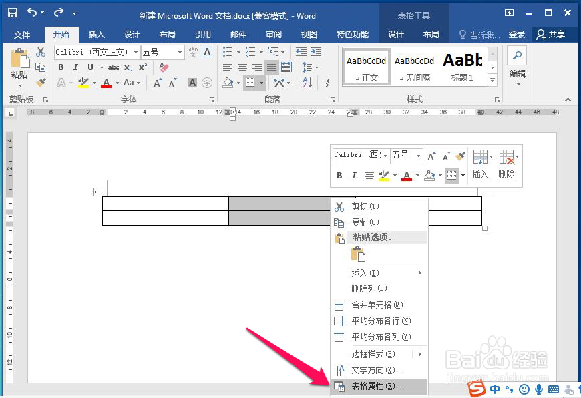Toggle Bold formatting on mini toolbar
The height and width of the screenshot is (398, 581).
[339, 175]
